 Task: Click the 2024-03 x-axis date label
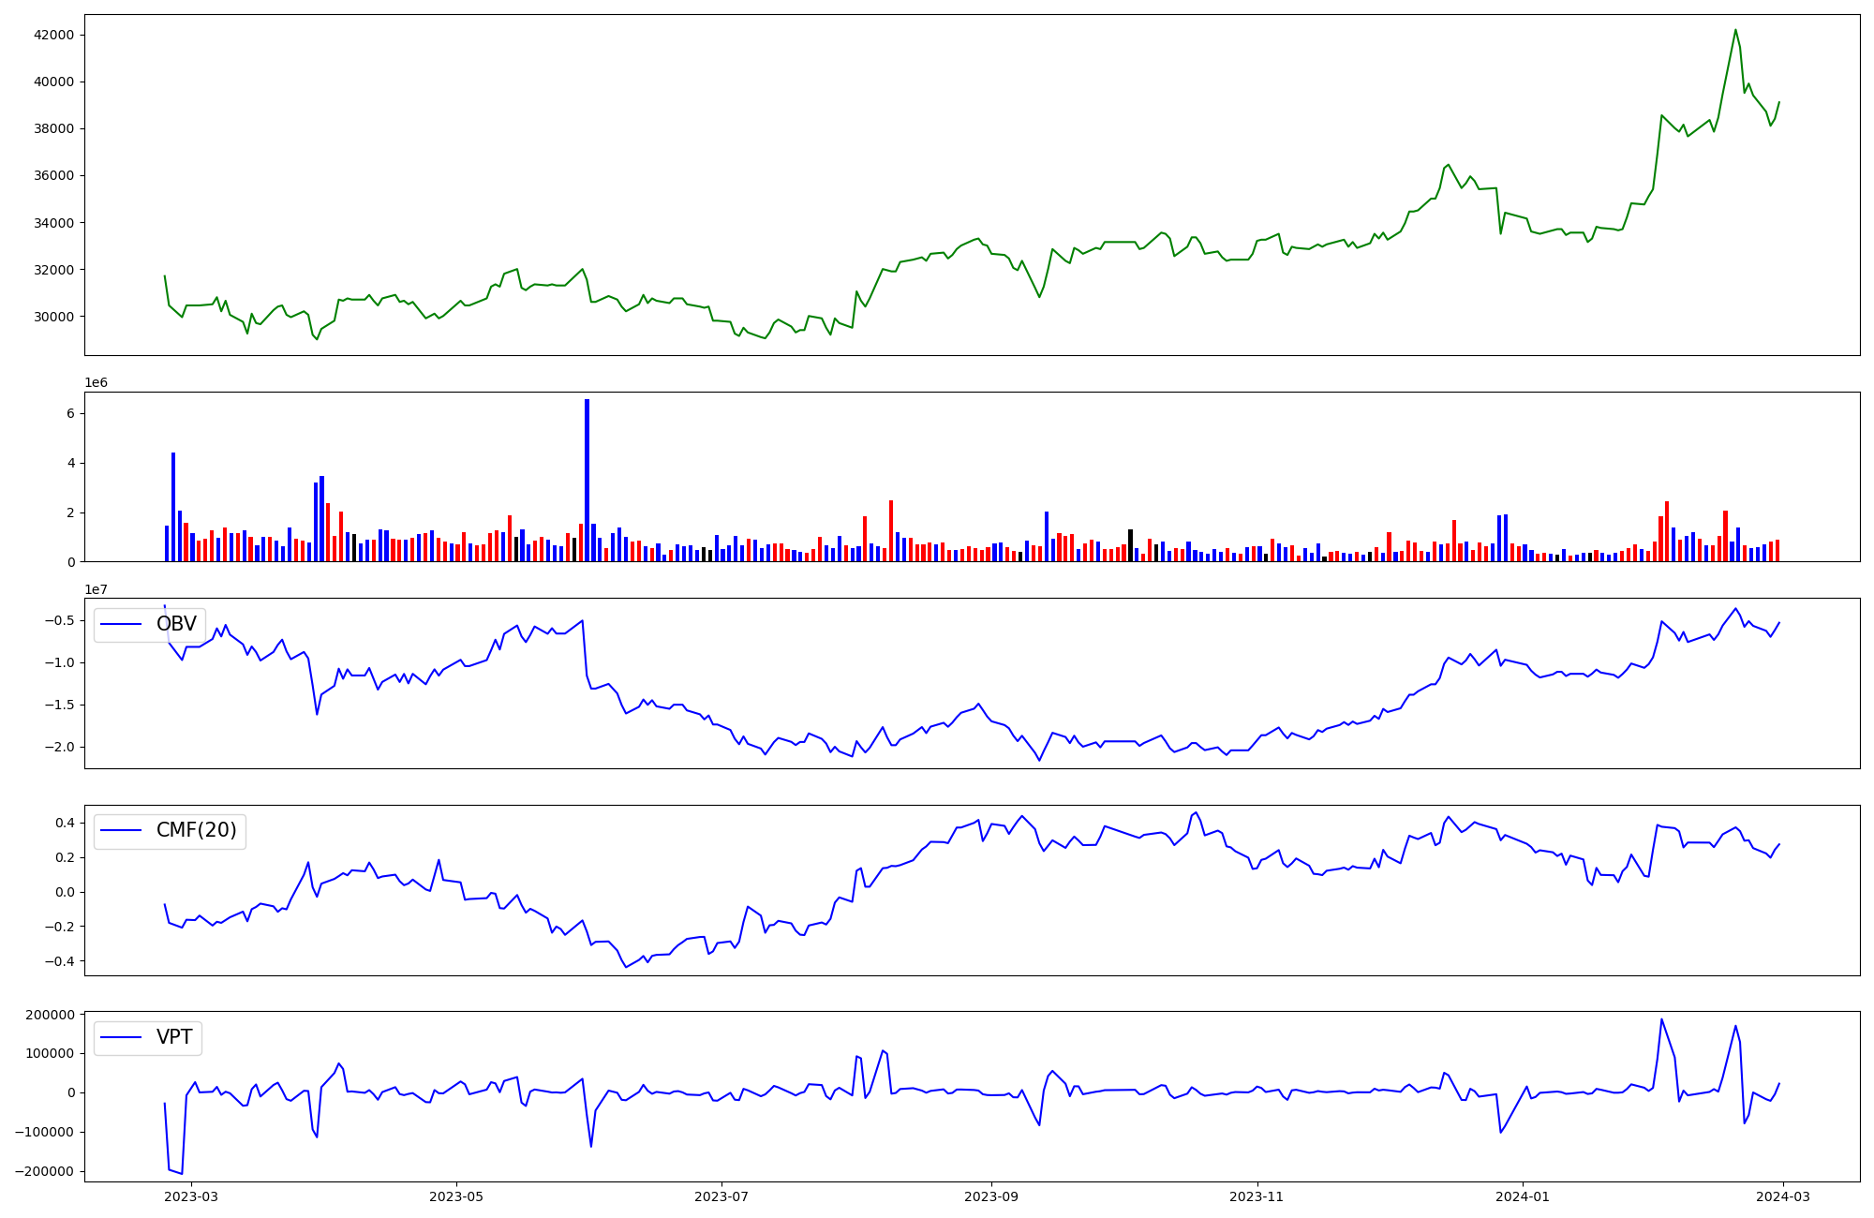tap(1783, 1196)
